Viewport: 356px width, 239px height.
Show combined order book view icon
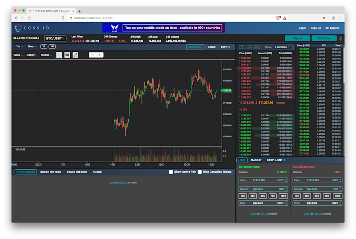[242, 47]
